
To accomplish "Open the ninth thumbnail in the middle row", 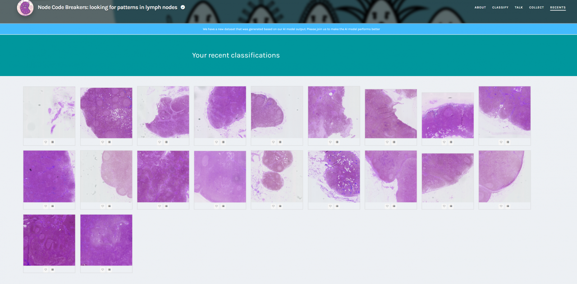I will tap(504, 176).
